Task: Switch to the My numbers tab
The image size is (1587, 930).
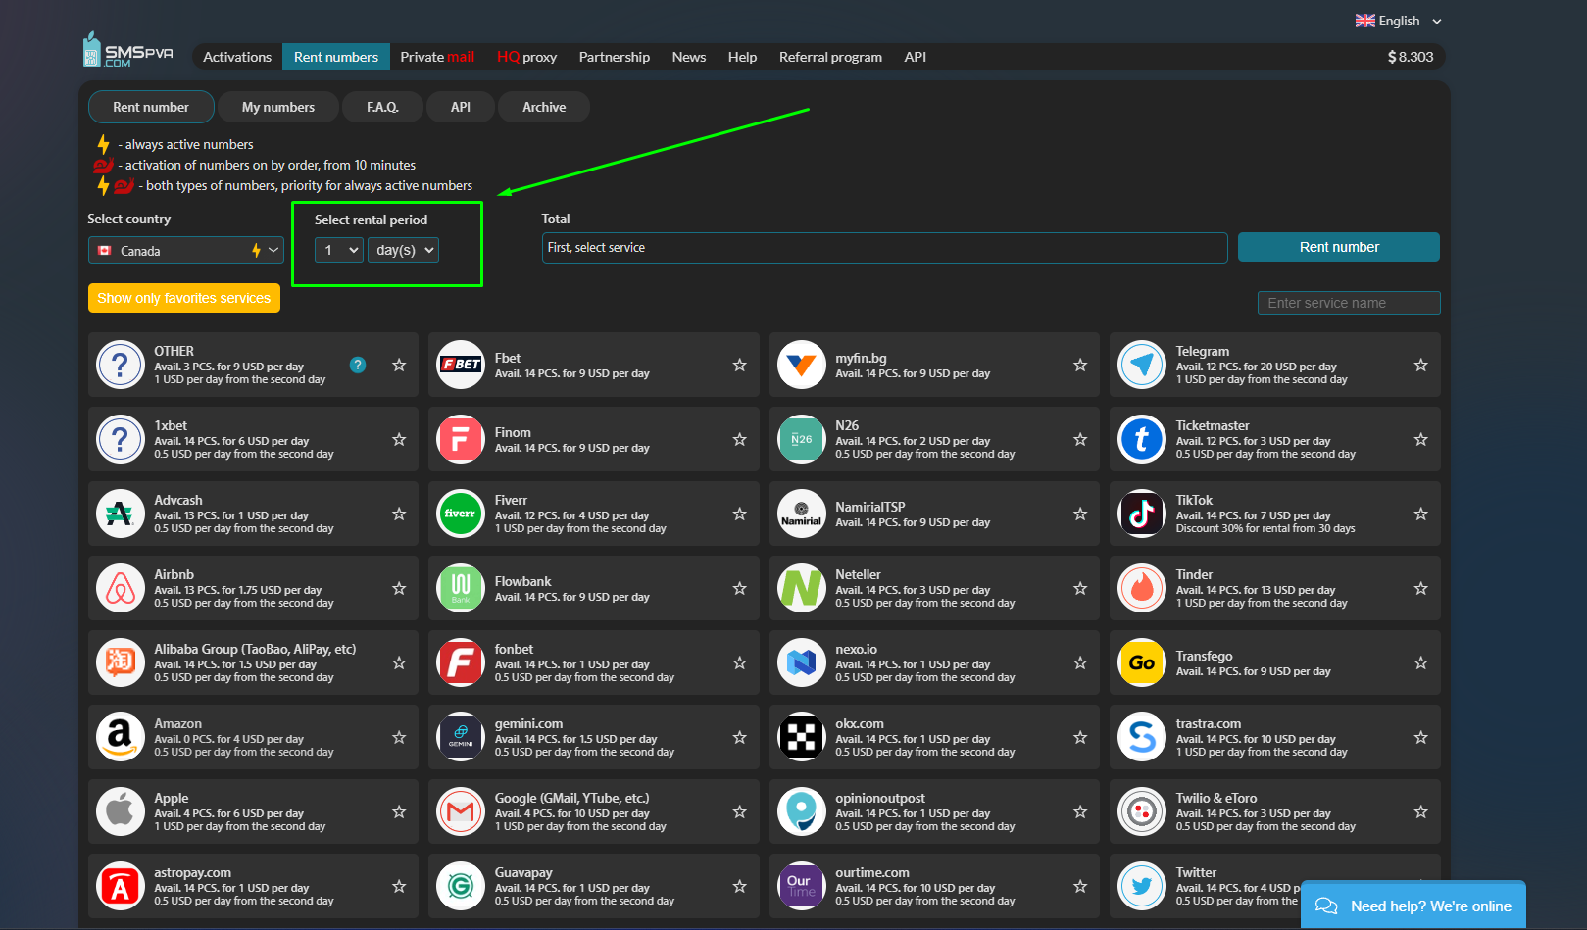Action: click(x=278, y=107)
